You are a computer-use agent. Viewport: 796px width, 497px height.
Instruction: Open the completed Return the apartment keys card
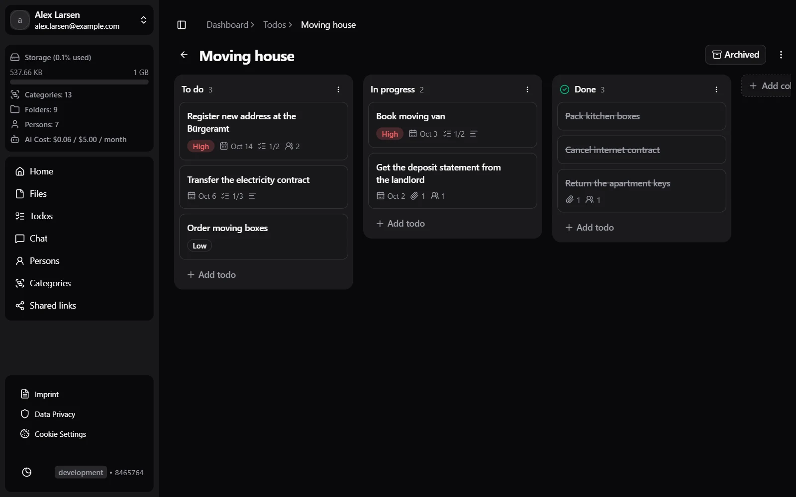[642, 191]
